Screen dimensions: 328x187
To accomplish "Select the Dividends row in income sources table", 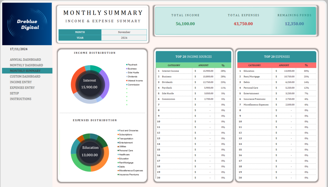I will (194, 82).
